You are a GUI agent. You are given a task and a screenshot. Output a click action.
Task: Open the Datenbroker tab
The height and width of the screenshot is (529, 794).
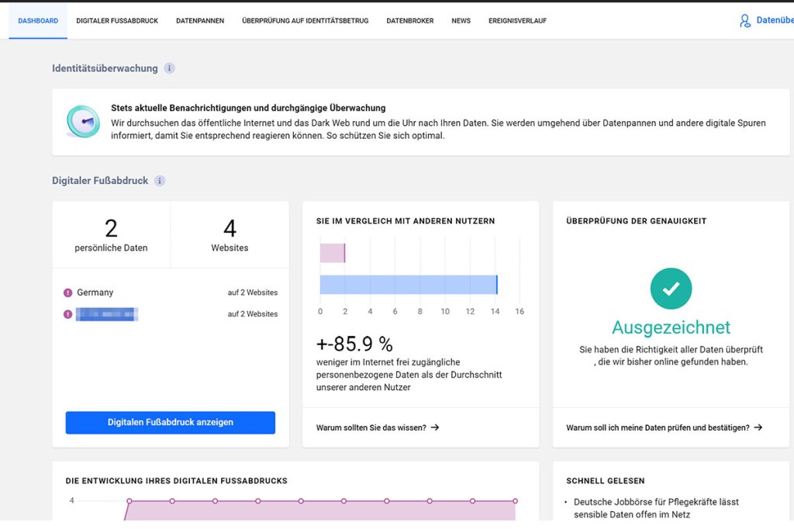410,21
